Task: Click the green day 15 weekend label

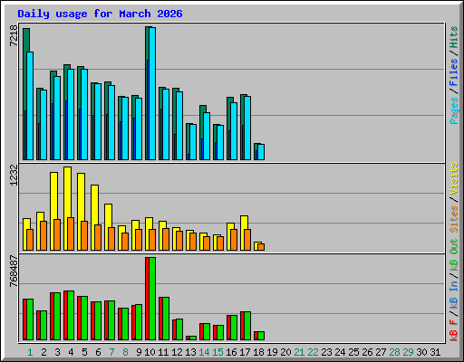Action: click(x=217, y=352)
